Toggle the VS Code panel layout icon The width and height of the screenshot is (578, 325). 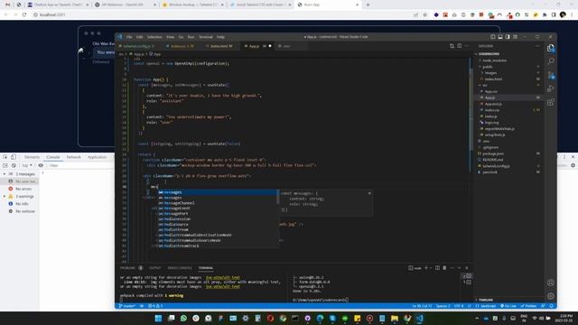point(500,37)
